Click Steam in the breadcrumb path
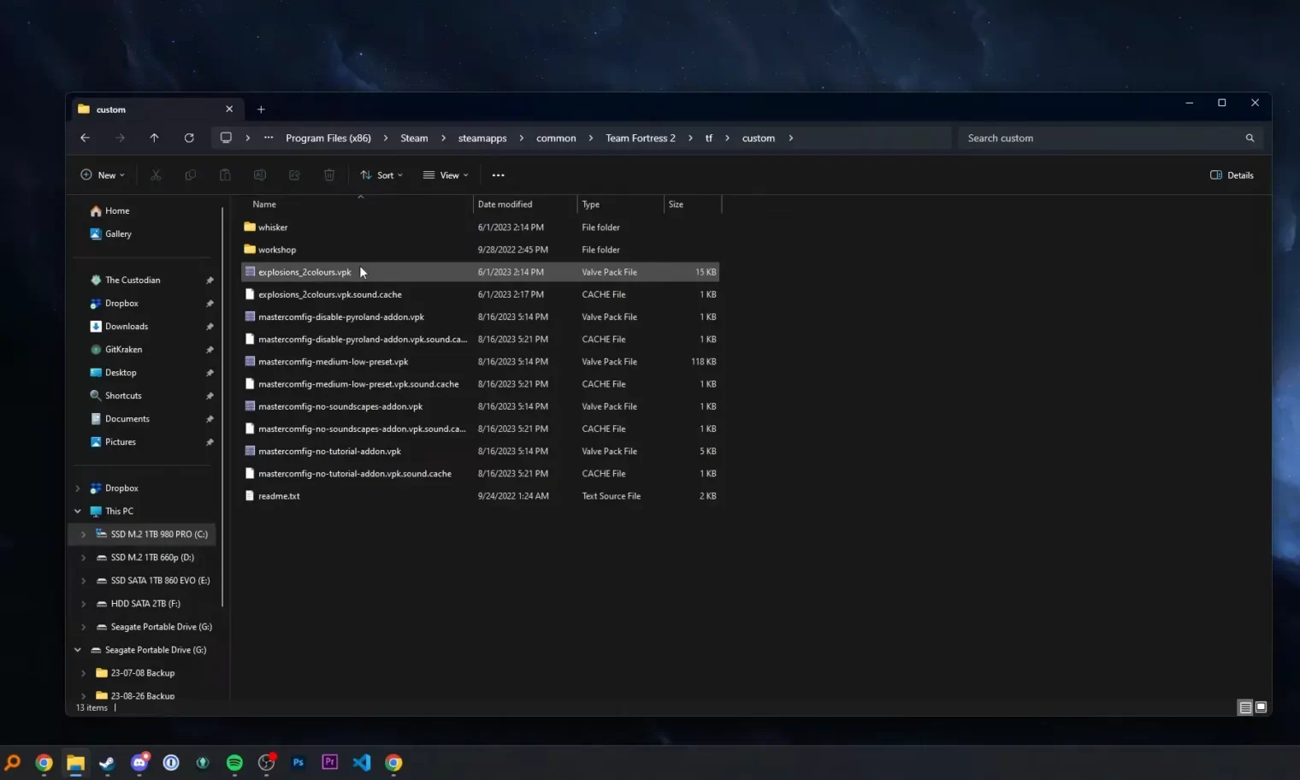This screenshot has height=780, width=1300. pos(414,138)
